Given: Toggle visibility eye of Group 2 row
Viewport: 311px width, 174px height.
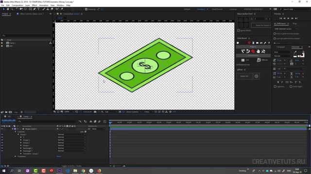Looking at the screenshot, I should (x=2, y=143).
